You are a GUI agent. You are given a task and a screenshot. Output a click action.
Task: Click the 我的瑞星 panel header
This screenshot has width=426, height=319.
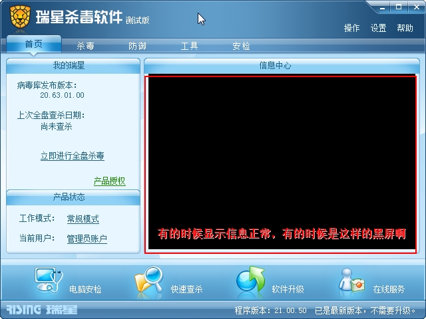coord(73,65)
